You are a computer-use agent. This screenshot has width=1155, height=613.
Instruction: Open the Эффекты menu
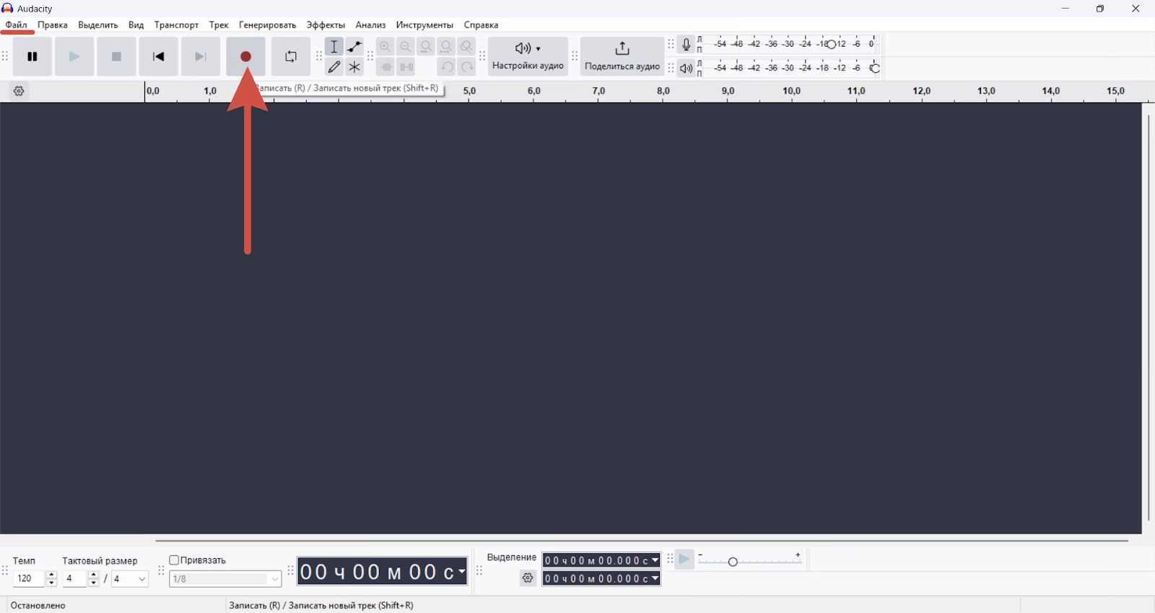coord(326,25)
